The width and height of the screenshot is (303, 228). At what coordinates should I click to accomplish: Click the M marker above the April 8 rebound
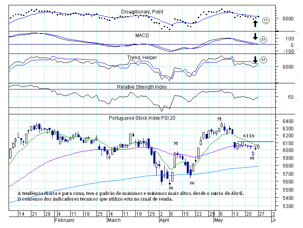click(176, 143)
